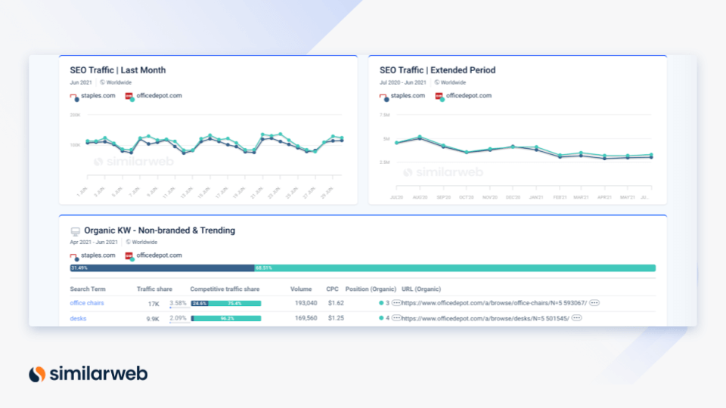Click globe icon beside Jul 2020 - Jun 2021
This screenshot has width=726, height=408.
(436, 82)
